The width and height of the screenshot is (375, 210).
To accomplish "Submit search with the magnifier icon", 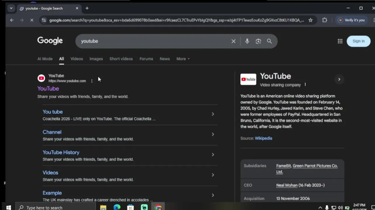I will (x=269, y=41).
